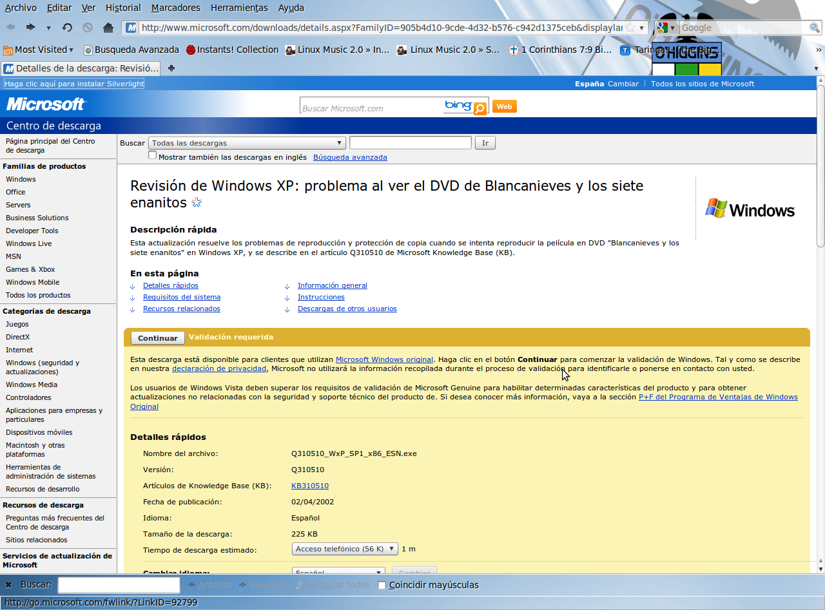Click the Microsoft logo

click(46, 104)
